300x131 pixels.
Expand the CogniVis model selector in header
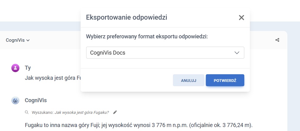18,40
